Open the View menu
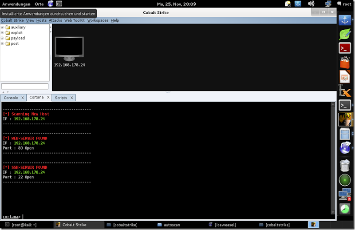Image resolution: width=355 pixels, height=230 pixels. tap(30, 20)
